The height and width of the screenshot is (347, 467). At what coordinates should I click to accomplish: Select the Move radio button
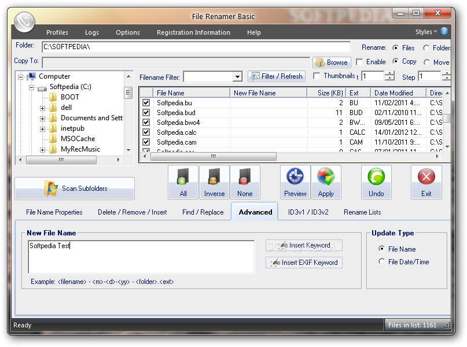[x=427, y=62]
